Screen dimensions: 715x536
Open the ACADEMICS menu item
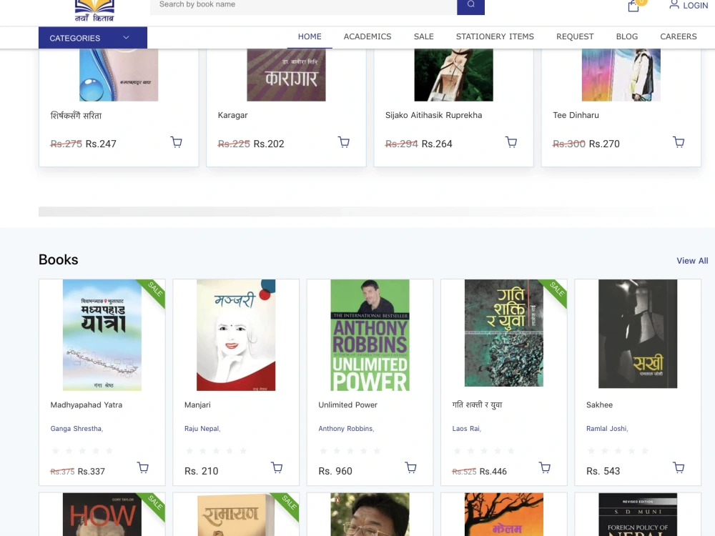(368, 36)
